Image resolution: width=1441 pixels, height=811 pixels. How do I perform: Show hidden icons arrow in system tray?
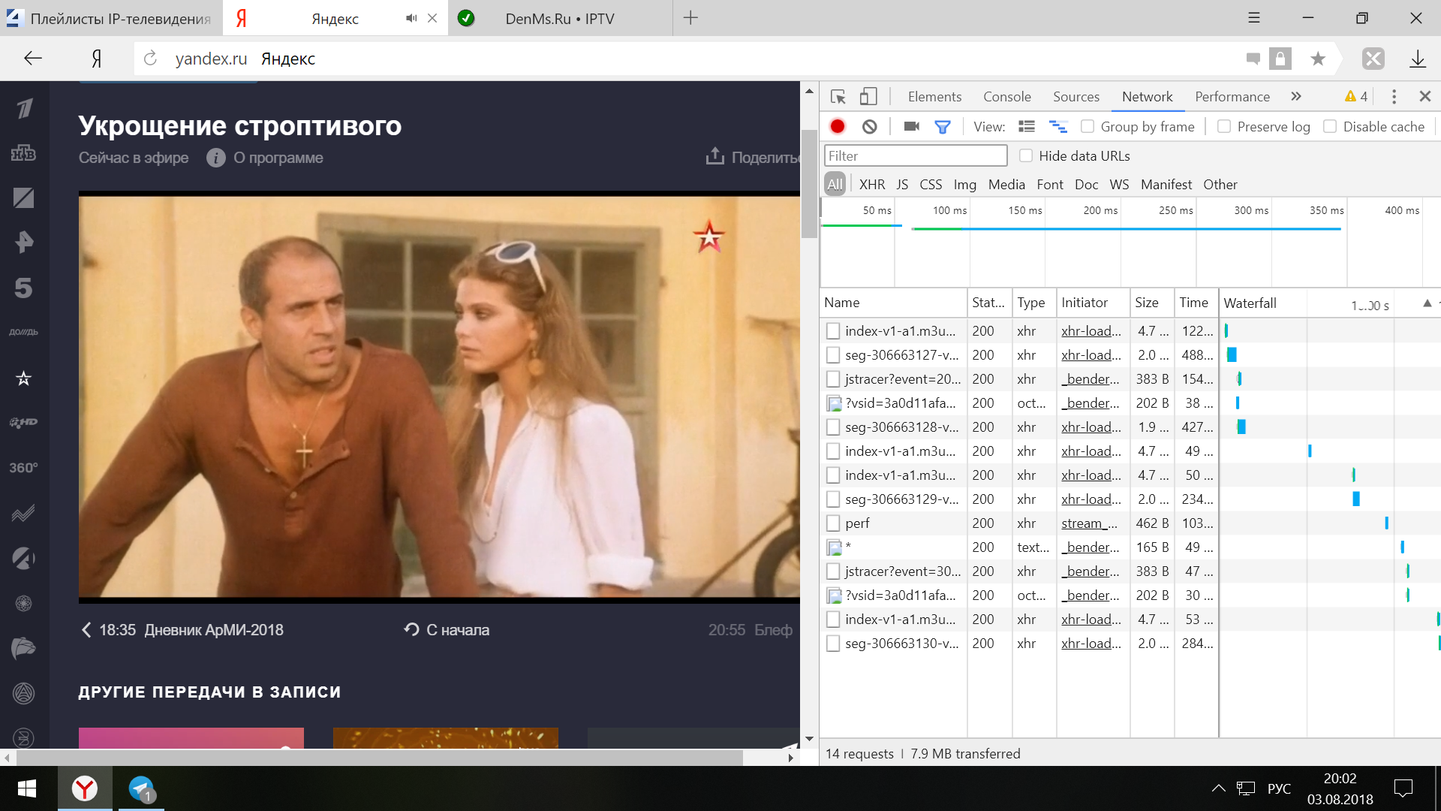click(x=1218, y=788)
